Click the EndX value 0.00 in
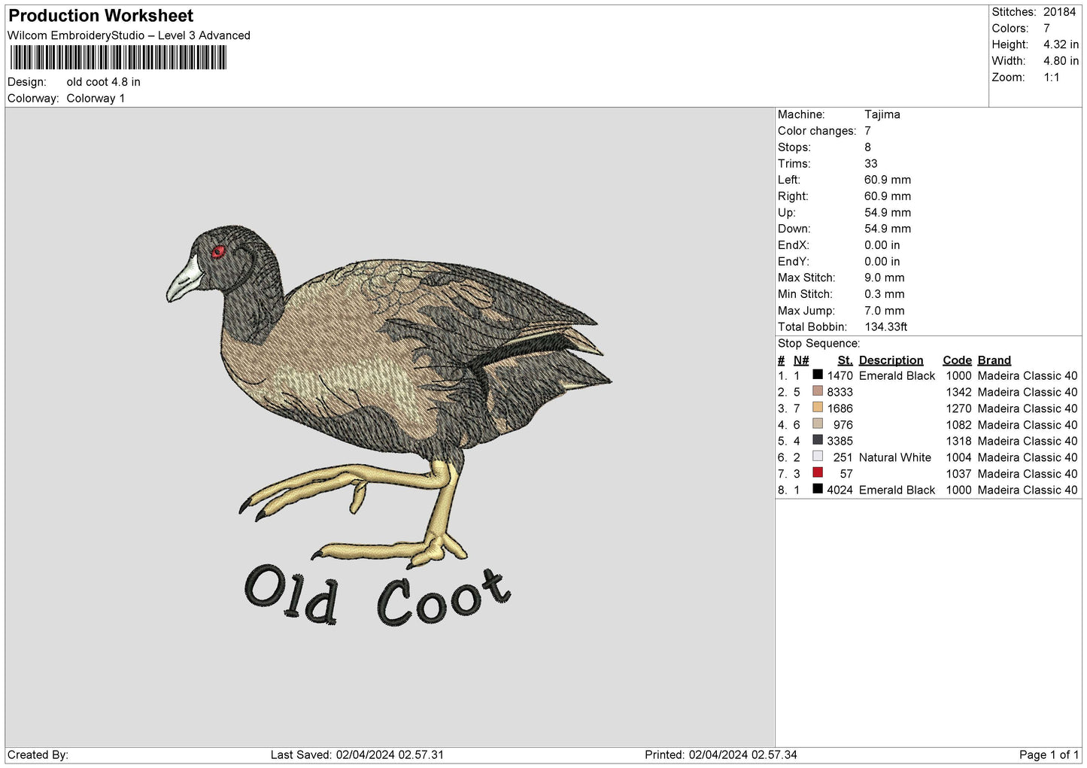Image resolution: width=1087 pixels, height=768 pixels. pos(882,245)
